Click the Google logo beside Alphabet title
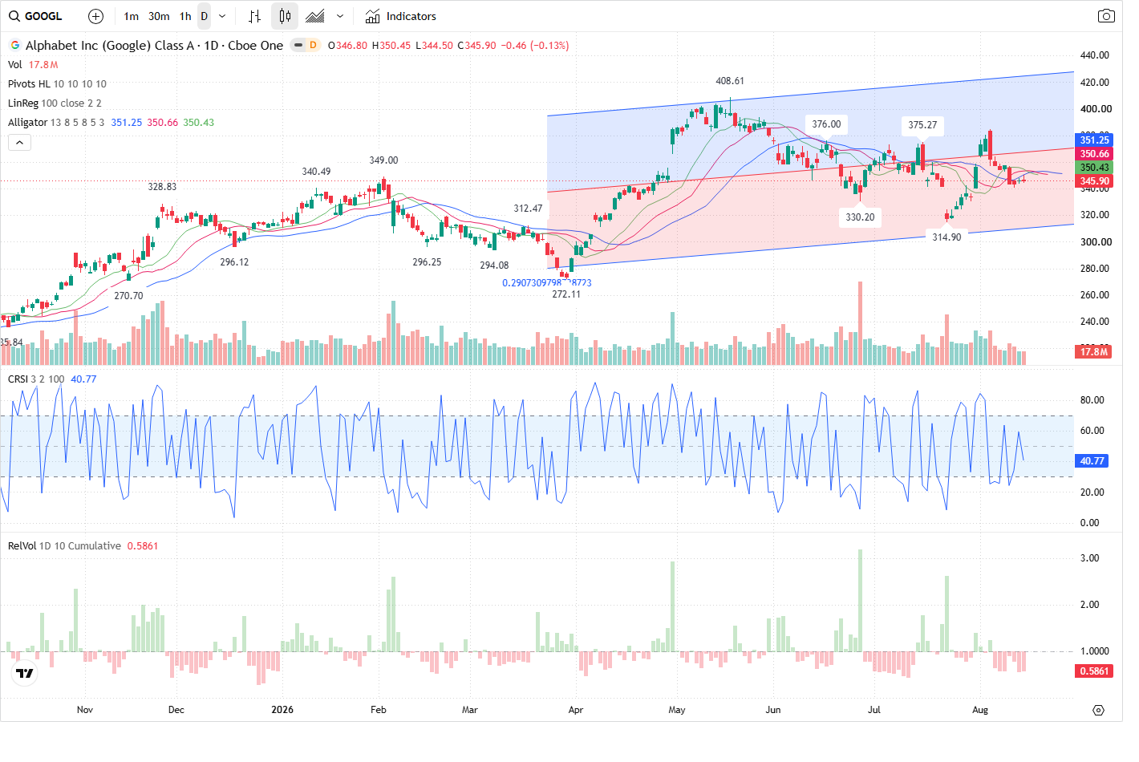Image resolution: width=1139 pixels, height=762 pixels. point(15,46)
